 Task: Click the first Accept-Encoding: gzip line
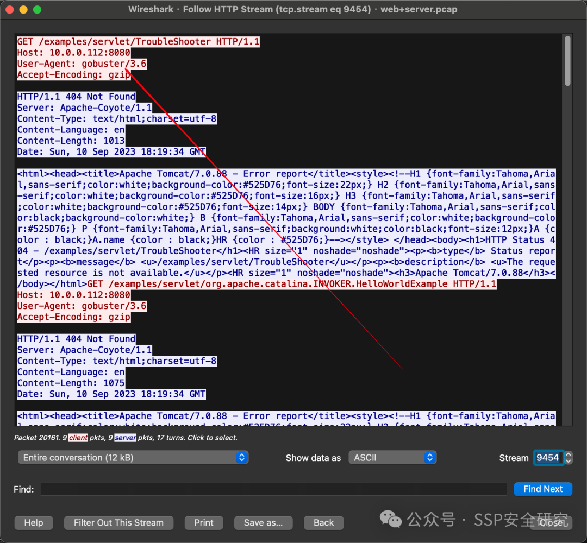click(74, 75)
